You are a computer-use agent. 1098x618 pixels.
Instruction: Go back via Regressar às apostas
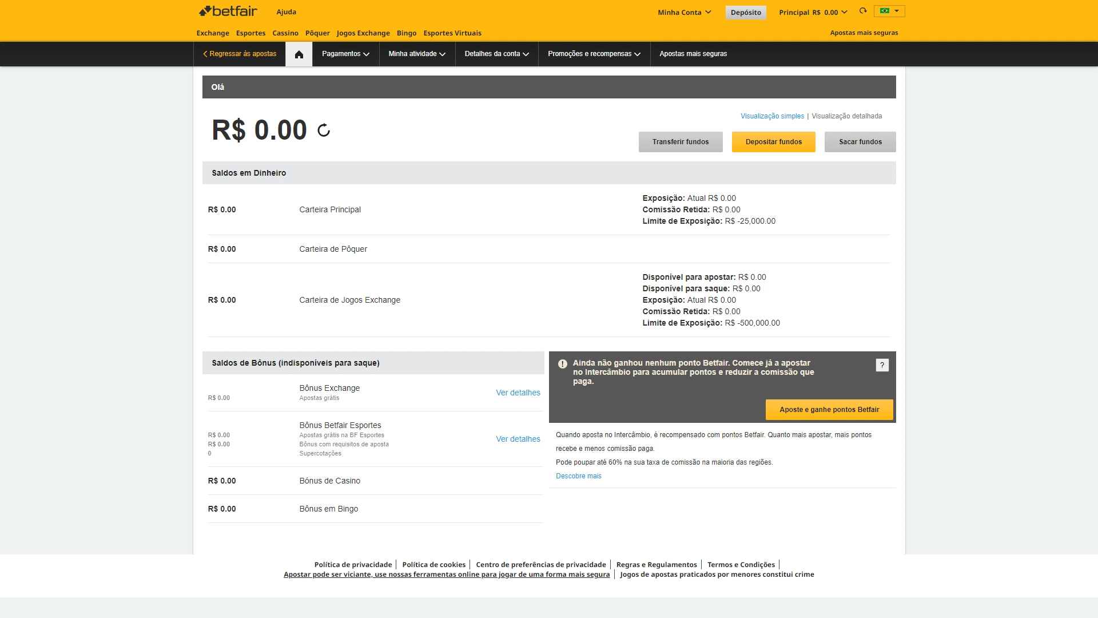click(x=240, y=54)
